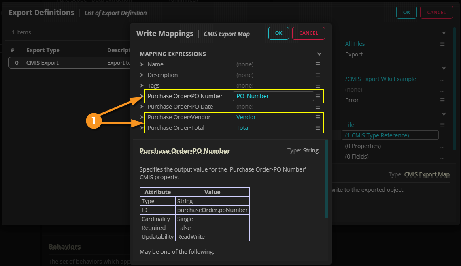Open menu icon for Purchase Order Vendor row

(x=318, y=117)
